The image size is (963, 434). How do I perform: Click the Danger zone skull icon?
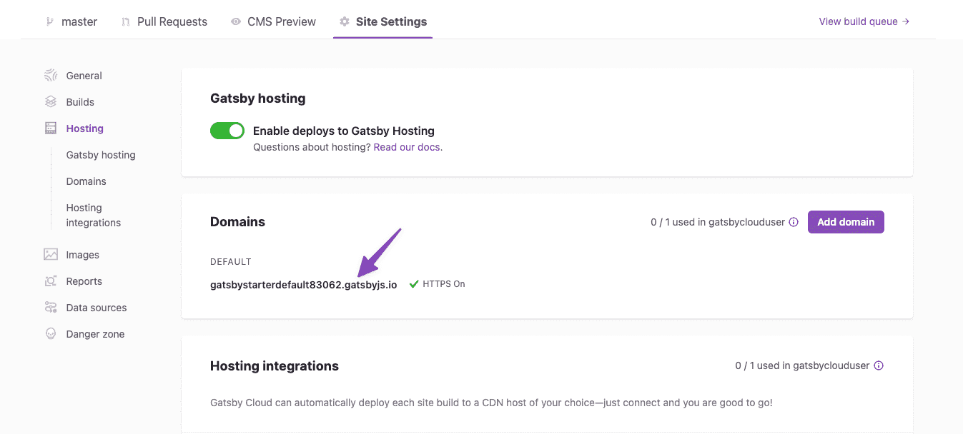pyautogui.click(x=51, y=334)
